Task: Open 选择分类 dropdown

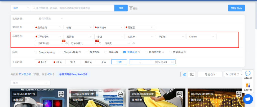Action: pyautogui.click(x=49, y=27)
